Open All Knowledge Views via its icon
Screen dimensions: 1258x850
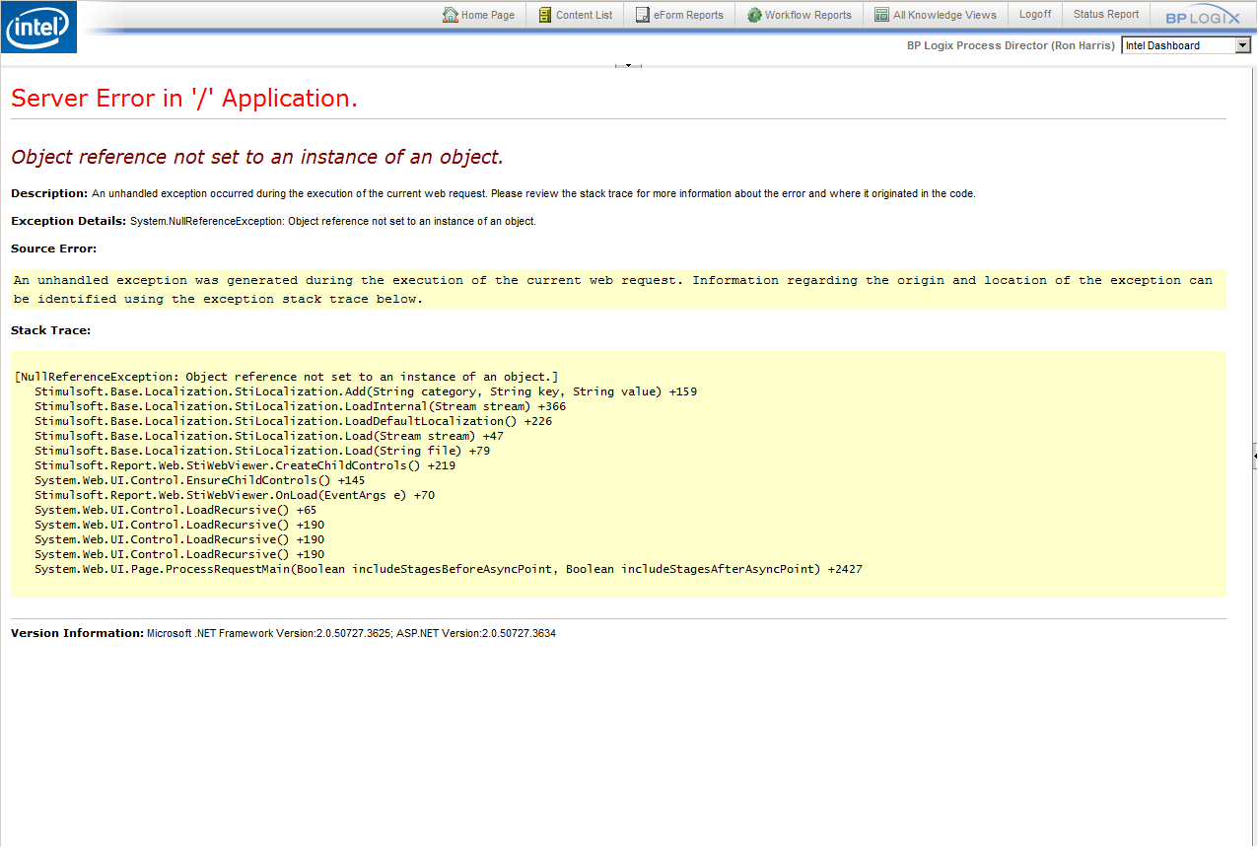881,15
